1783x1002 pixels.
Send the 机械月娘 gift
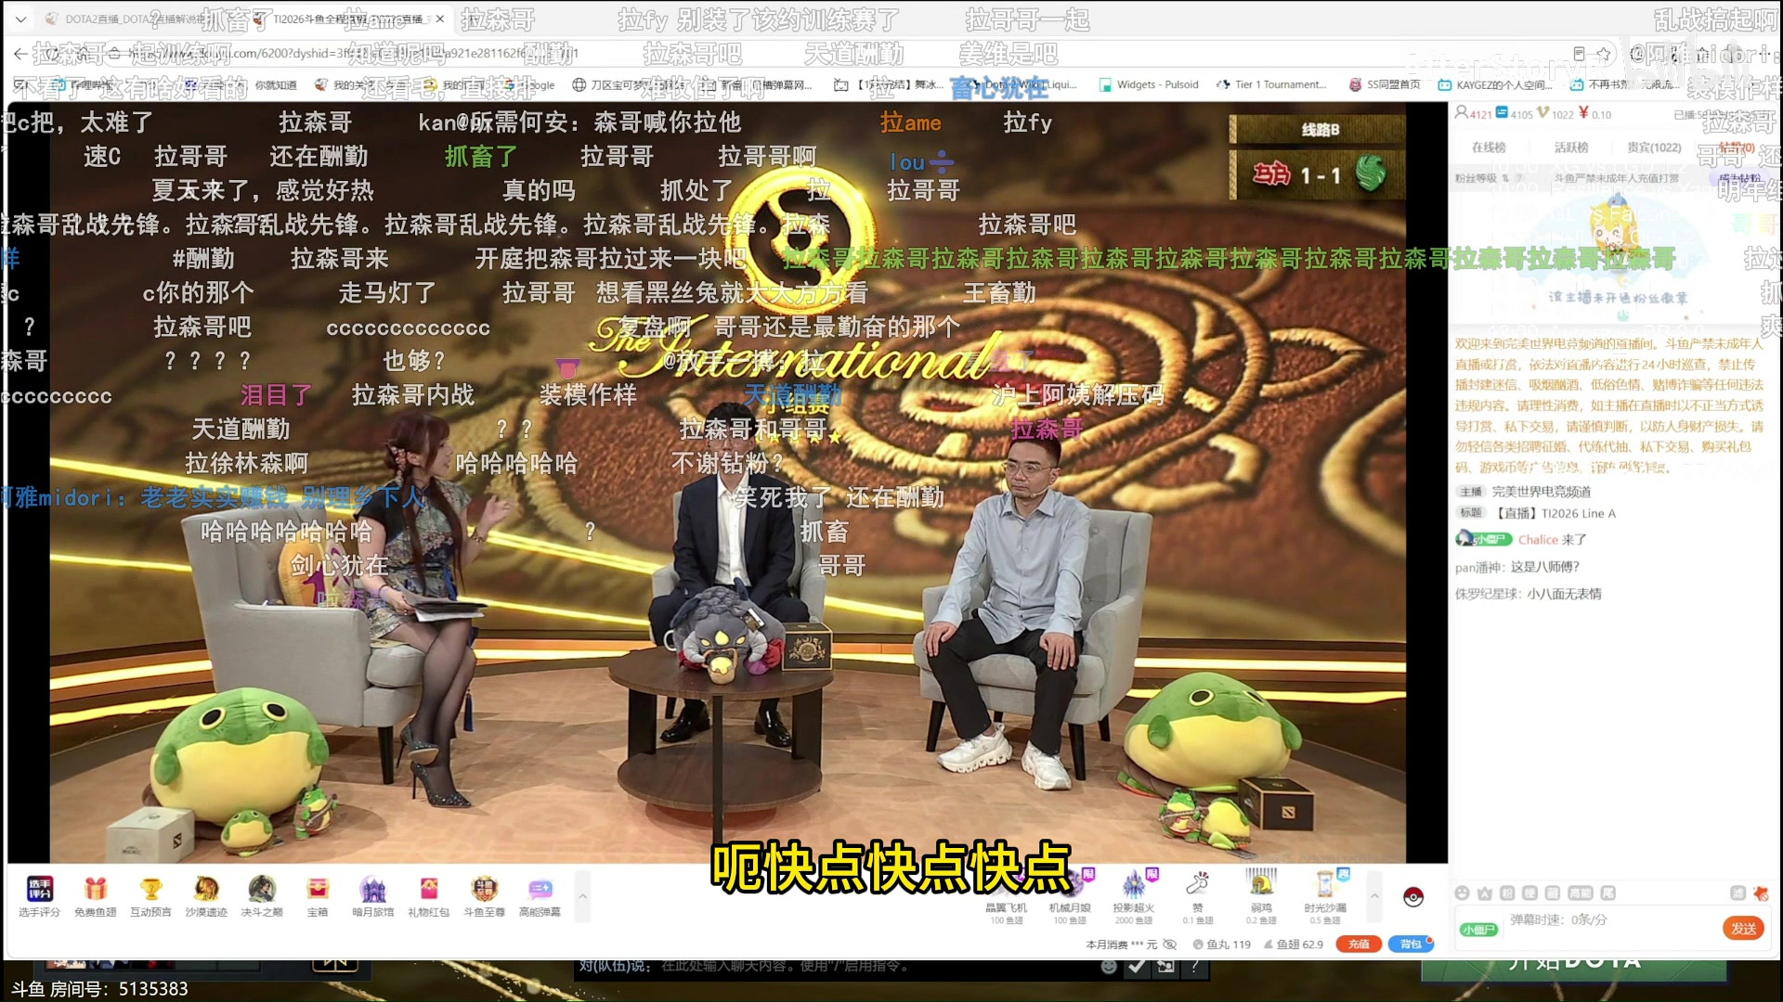[x=1070, y=898]
